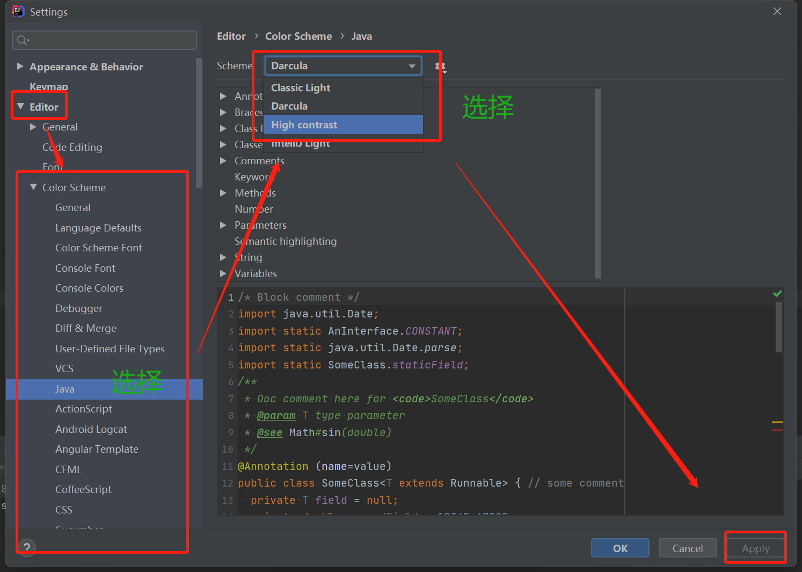Select the Number attribute row
Viewport: 802px width, 572px height.
coord(254,209)
